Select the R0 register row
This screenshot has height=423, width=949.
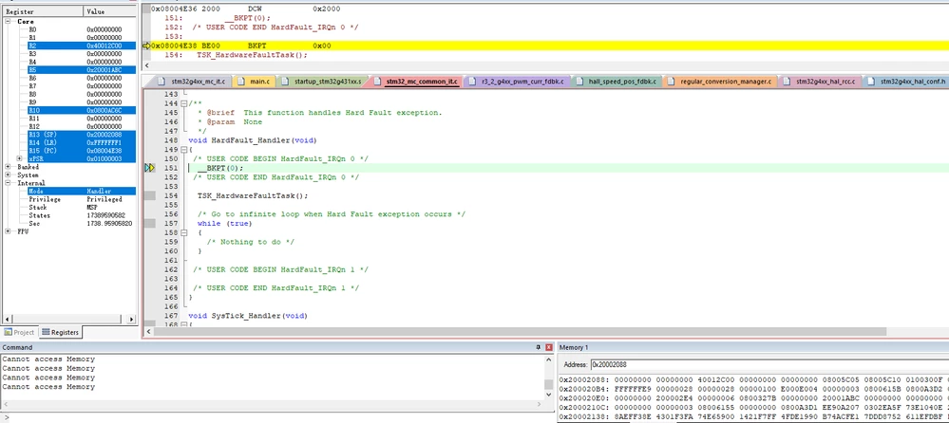69,29
